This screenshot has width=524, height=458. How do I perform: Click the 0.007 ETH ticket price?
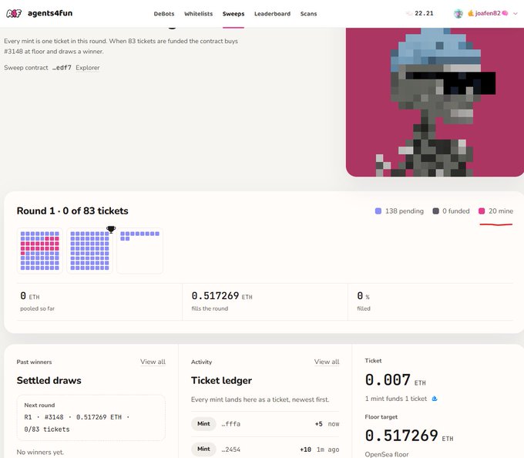[395, 380]
